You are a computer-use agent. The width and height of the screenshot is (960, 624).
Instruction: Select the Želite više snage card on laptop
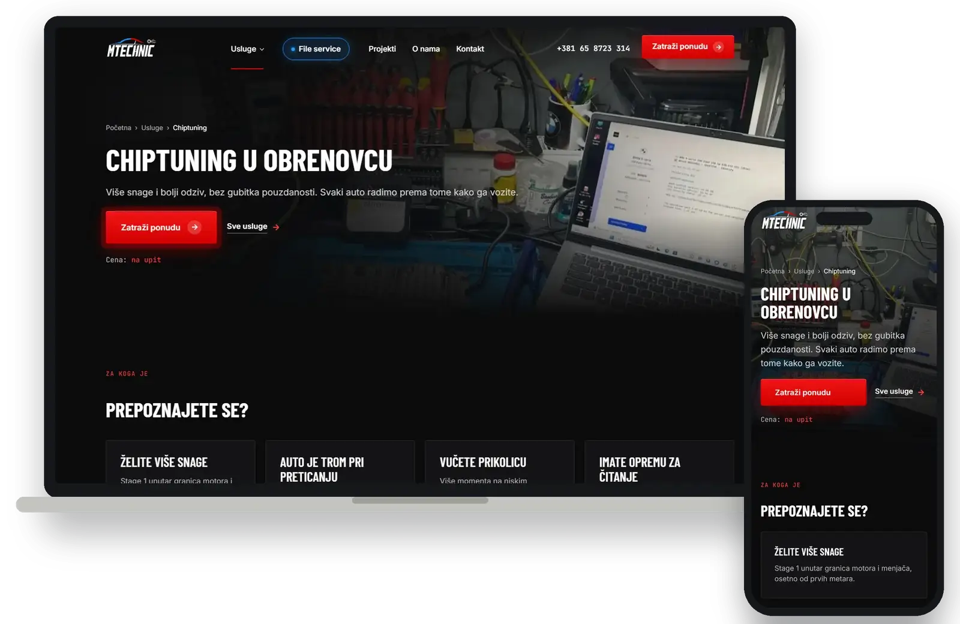coord(181,462)
